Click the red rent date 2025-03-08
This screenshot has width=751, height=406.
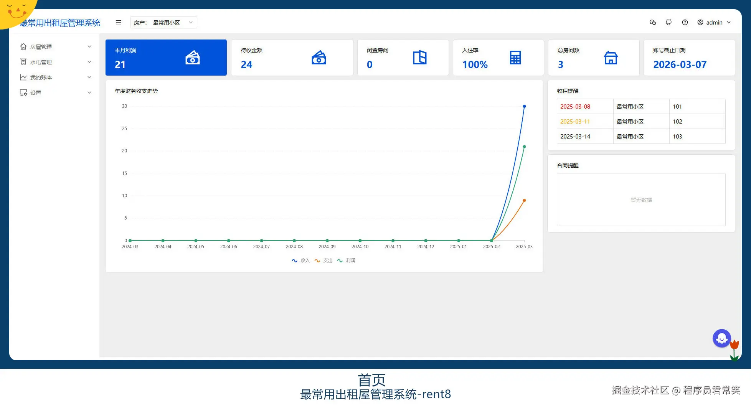pyautogui.click(x=575, y=107)
